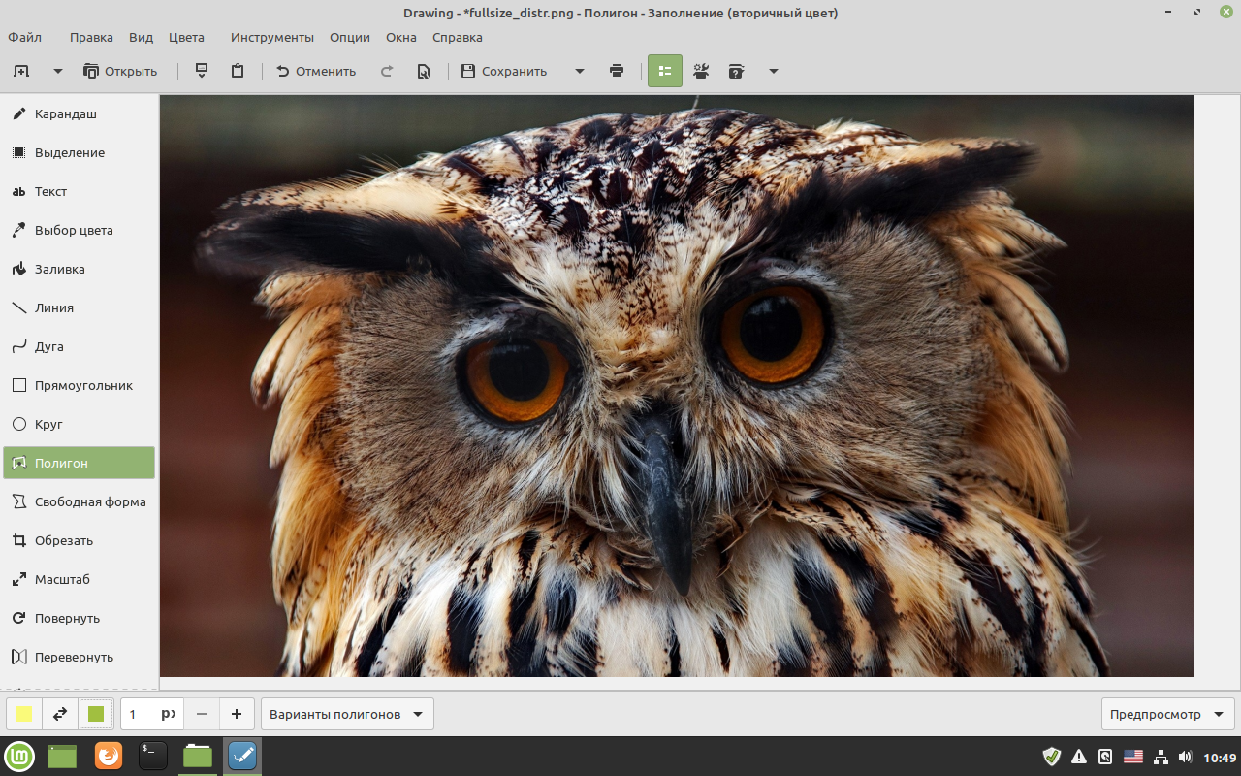Screen dimensions: 1241x776
Task: Click the Paste icon in the toolbar
Action: pos(238,70)
